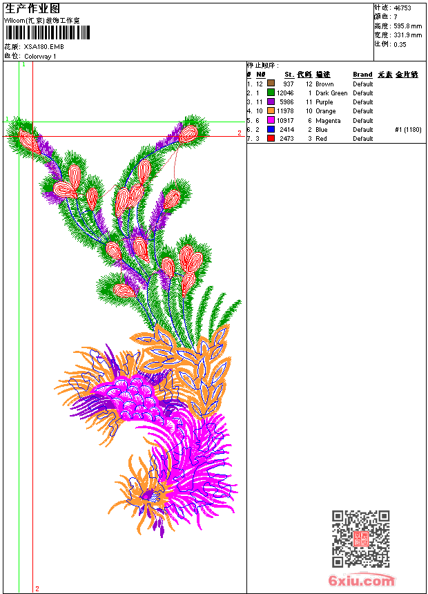
Task: Select the Red thread swatch
Action: coord(271,138)
